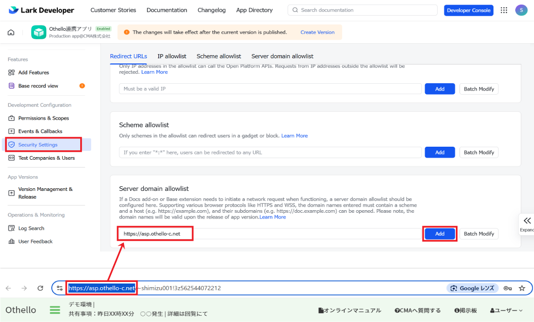Viewport: 534px width, 322px height.
Task: Click the Othello logo text
Action: tap(21, 310)
